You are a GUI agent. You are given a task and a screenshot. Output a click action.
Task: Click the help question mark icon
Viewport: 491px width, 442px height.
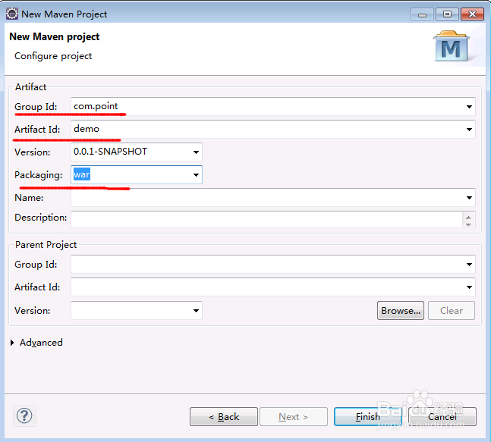point(24,415)
